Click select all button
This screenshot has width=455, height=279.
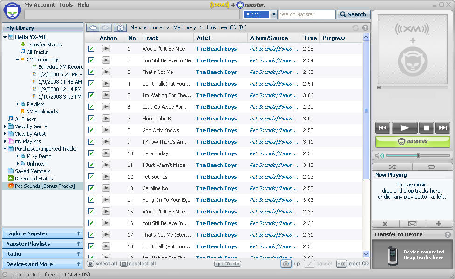pyautogui.click(x=102, y=264)
